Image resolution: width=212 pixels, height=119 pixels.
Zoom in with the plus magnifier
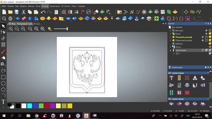11,29
